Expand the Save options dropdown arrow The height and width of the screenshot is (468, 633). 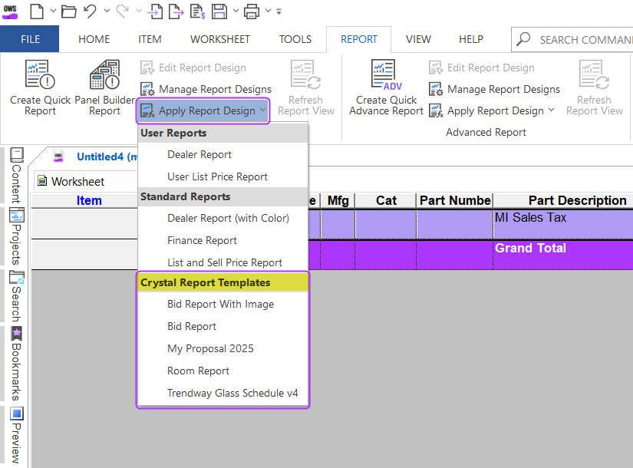pyautogui.click(x=236, y=11)
